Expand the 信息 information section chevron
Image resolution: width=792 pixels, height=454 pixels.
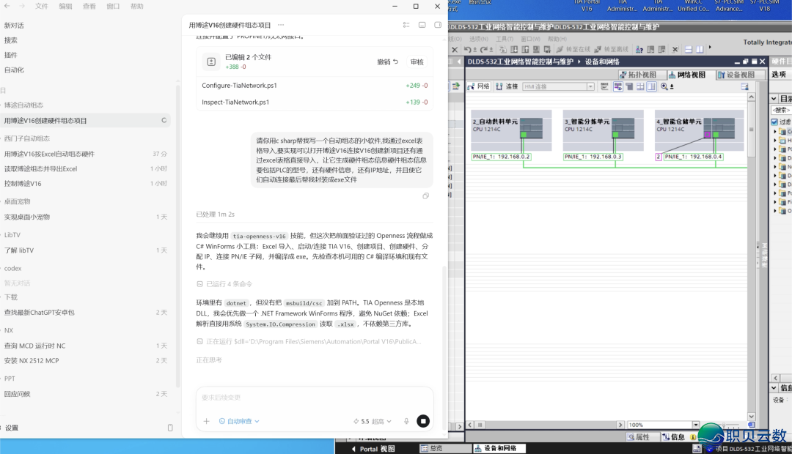pos(774,388)
